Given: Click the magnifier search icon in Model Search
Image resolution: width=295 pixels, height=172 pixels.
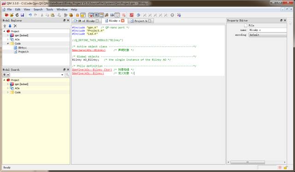Looking at the screenshot, I should pyautogui.click(x=67, y=75).
